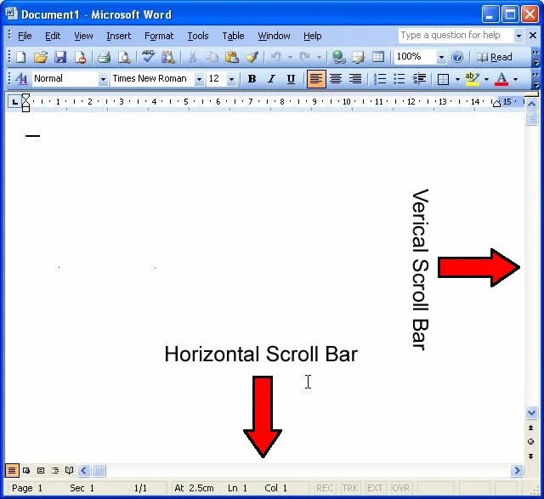Align text left

pos(316,79)
